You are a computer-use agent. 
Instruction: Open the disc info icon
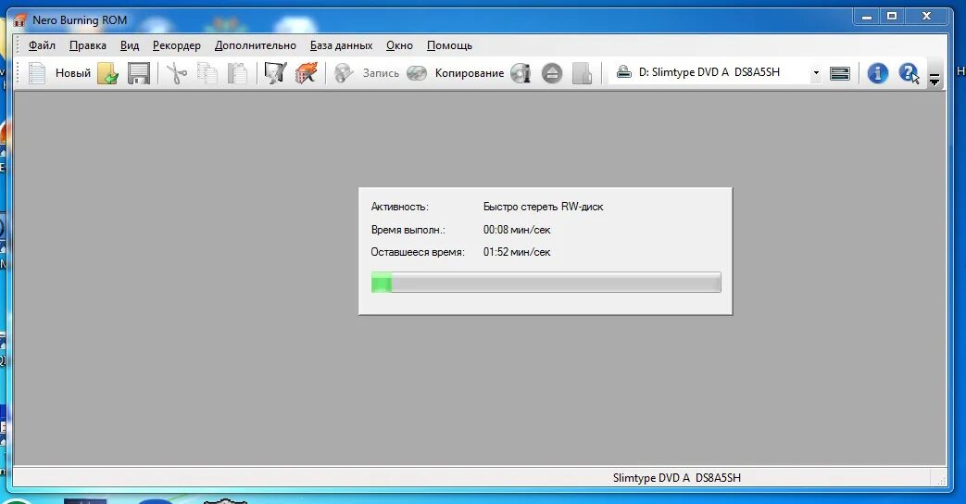pos(521,73)
